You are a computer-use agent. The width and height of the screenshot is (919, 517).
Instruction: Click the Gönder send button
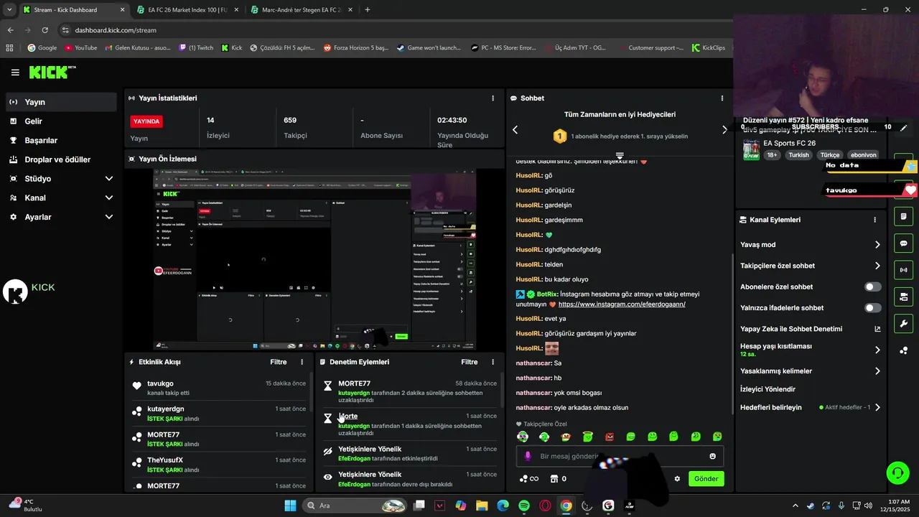click(706, 479)
